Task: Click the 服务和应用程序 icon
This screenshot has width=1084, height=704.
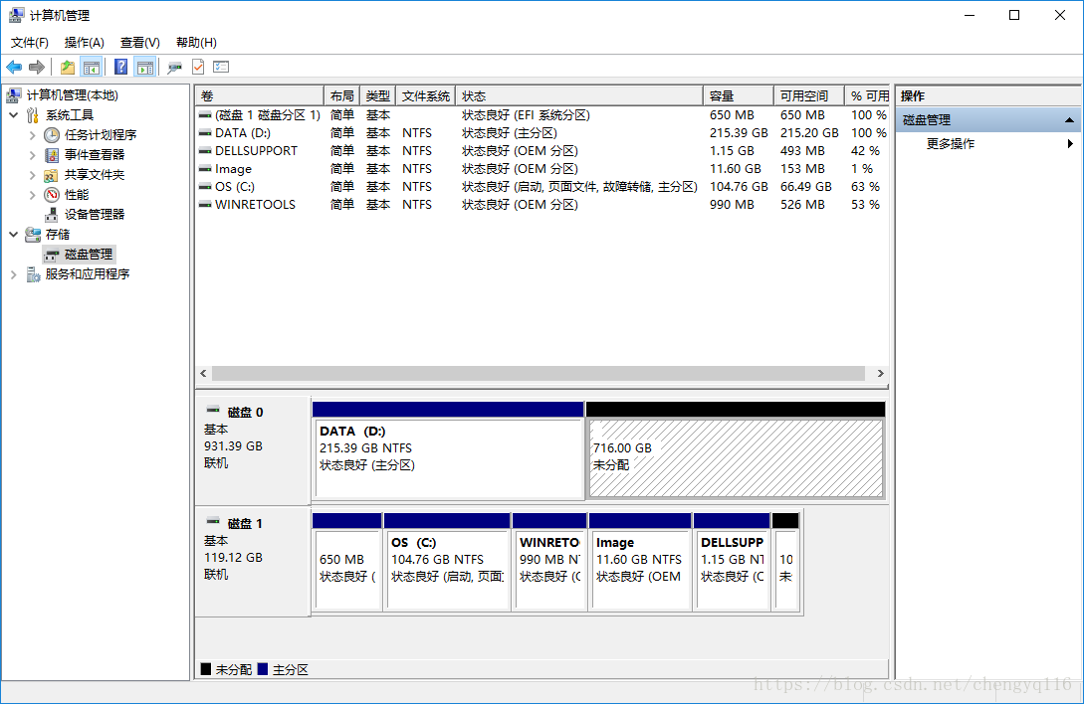Action: (x=33, y=274)
